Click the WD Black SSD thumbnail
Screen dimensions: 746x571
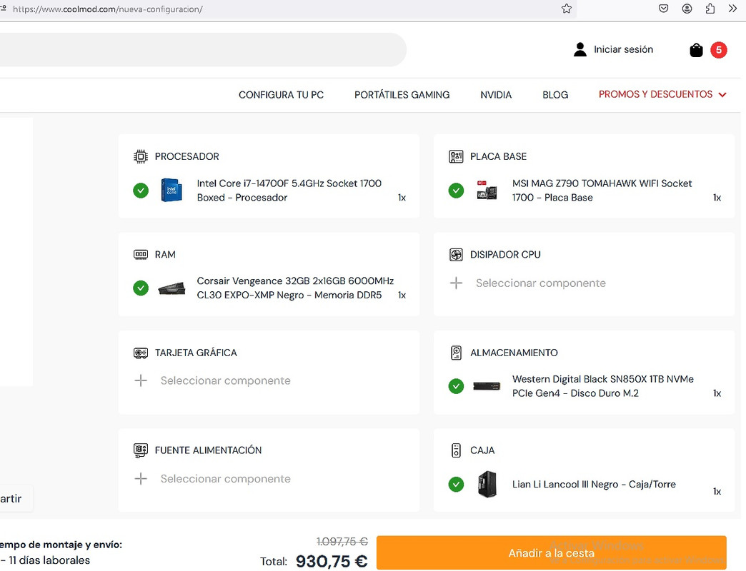coord(487,385)
